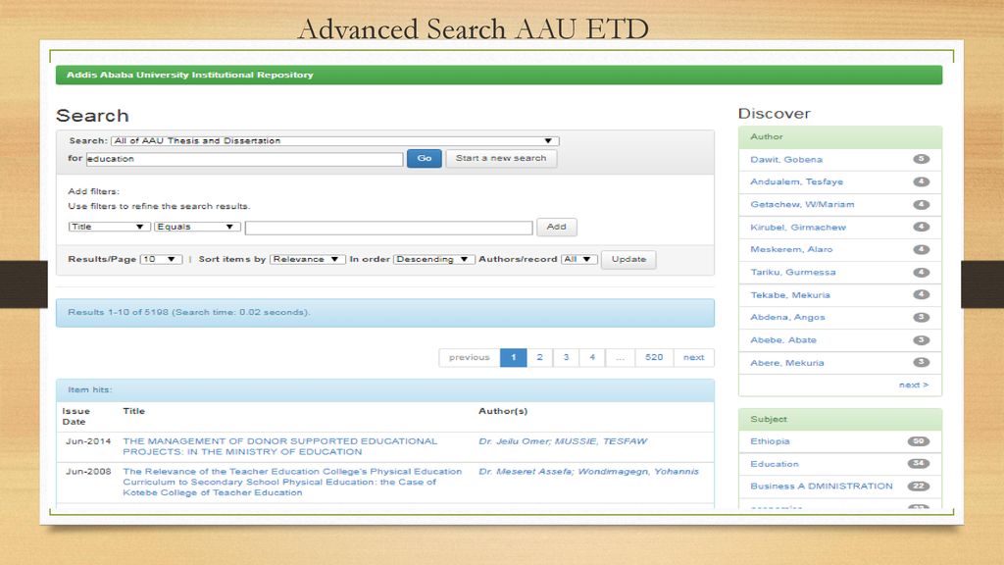The height and width of the screenshot is (565, 1004).
Task: Click the 'Results 1-10 of 5198' status text
Action: (189, 313)
